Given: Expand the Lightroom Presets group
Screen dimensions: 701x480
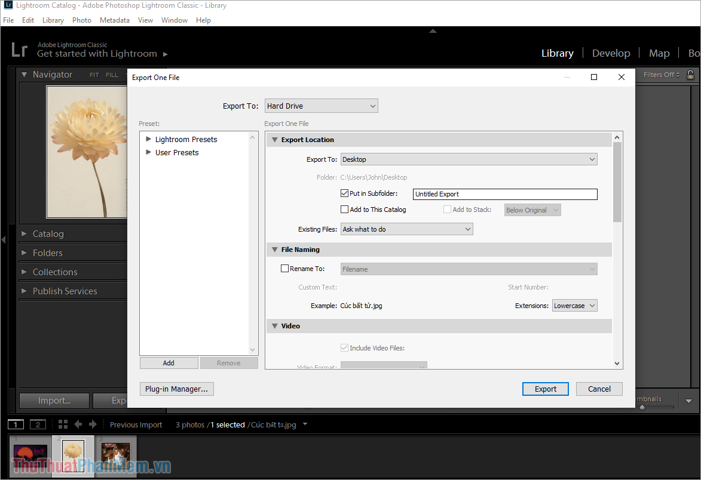Looking at the screenshot, I should tap(148, 139).
